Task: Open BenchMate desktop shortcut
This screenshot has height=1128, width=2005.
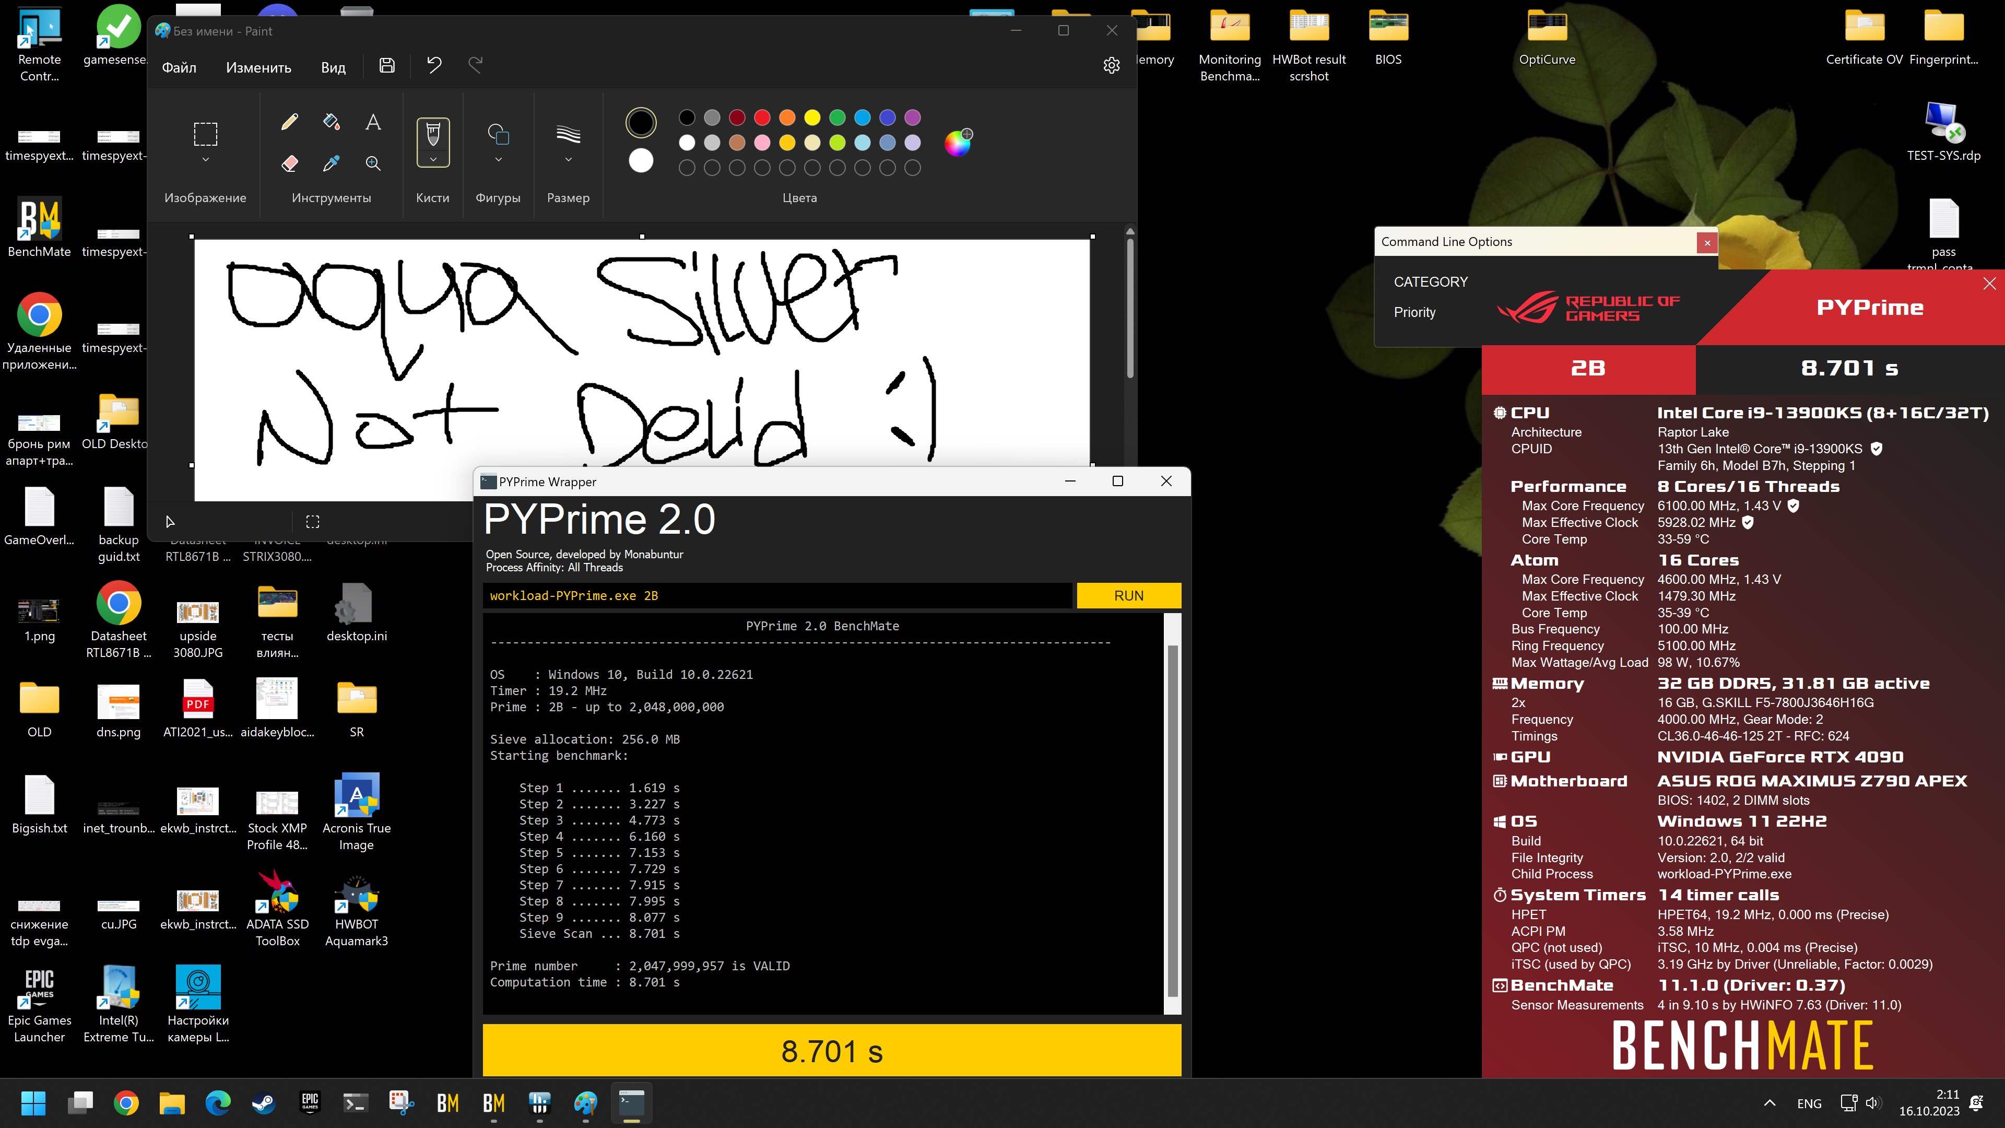Action: click(39, 228)
